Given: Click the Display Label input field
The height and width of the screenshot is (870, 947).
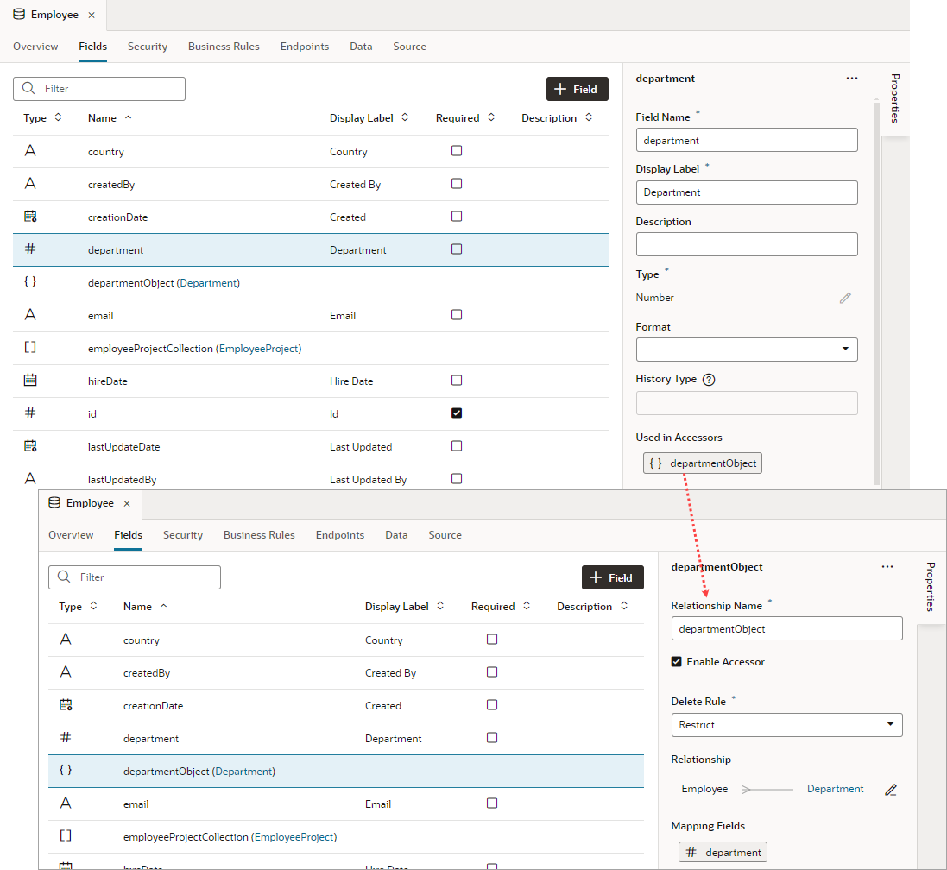Looking at the screenshot, I should coord(747,192).
